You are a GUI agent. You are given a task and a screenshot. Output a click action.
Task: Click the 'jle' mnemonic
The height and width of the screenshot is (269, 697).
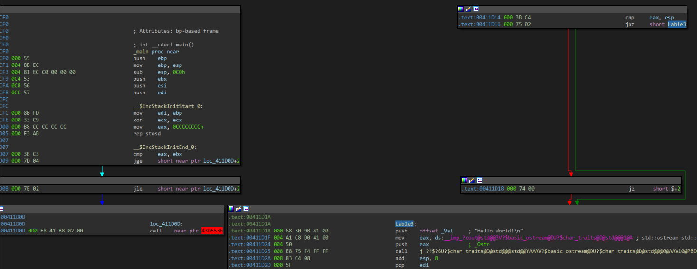138,189
